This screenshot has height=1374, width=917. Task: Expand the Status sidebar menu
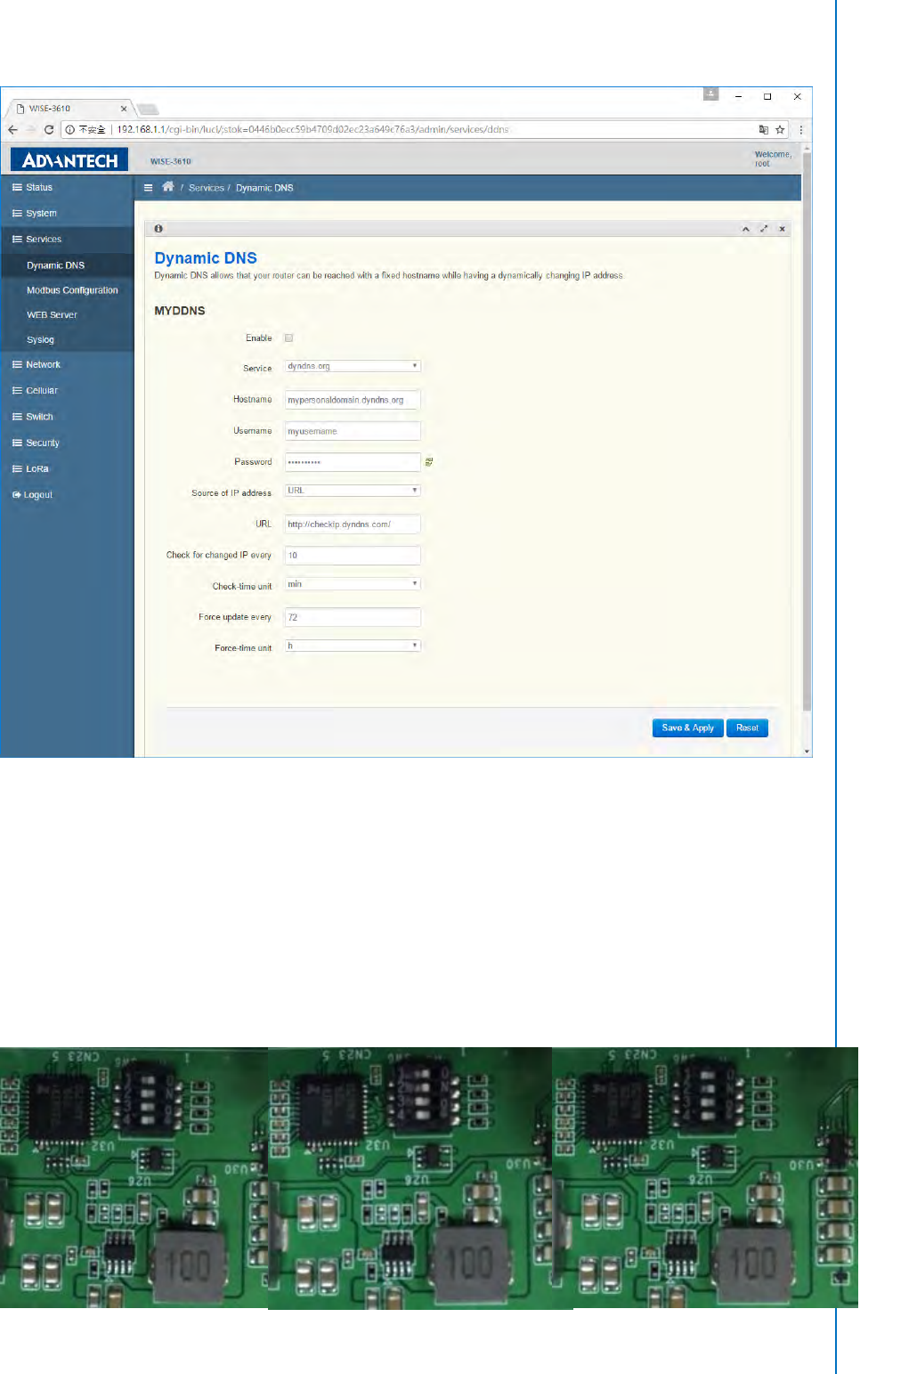67,188
